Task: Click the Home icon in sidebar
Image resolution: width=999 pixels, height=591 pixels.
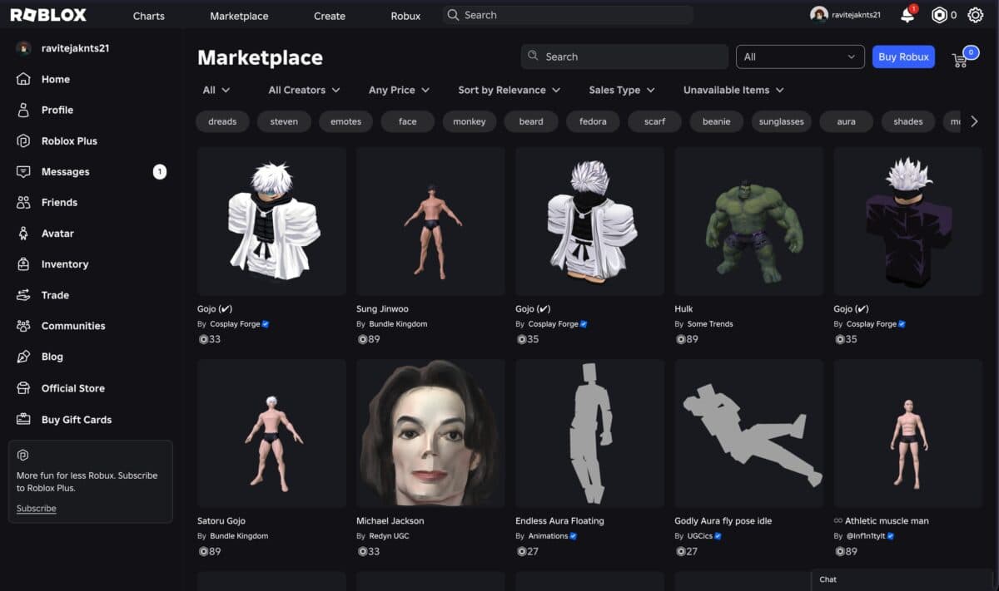Action: (24, 79)
